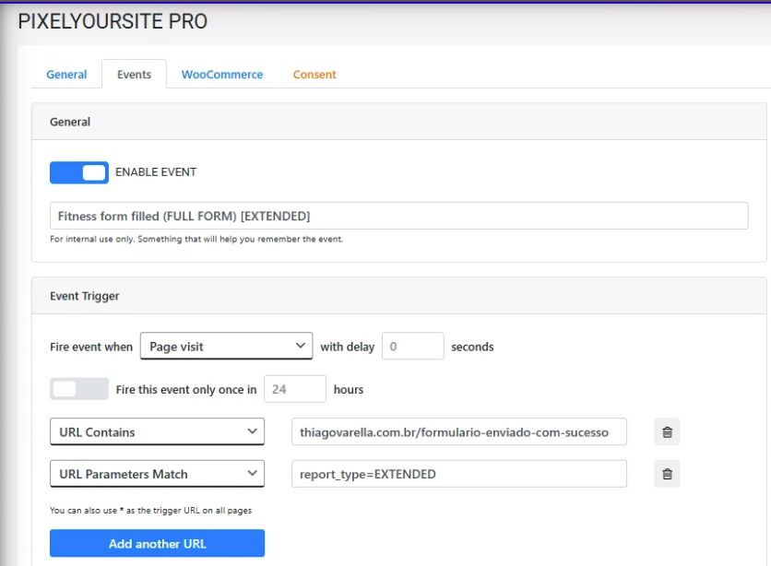Open the URL Parameters Match dropdown
The height and width of the screenshot is (566, 771).
point(158,474)
